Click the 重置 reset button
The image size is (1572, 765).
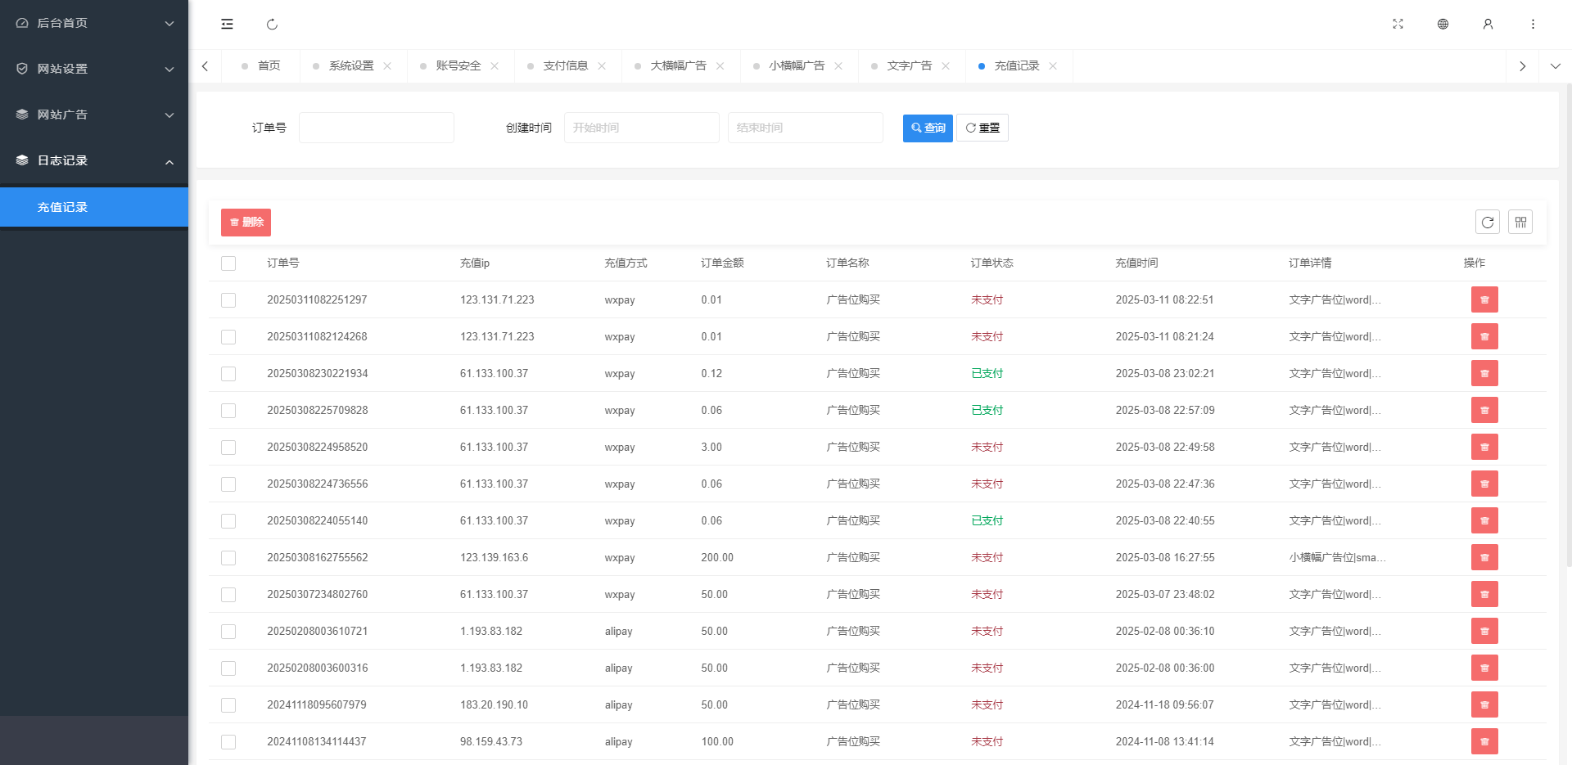coord(982,128)
